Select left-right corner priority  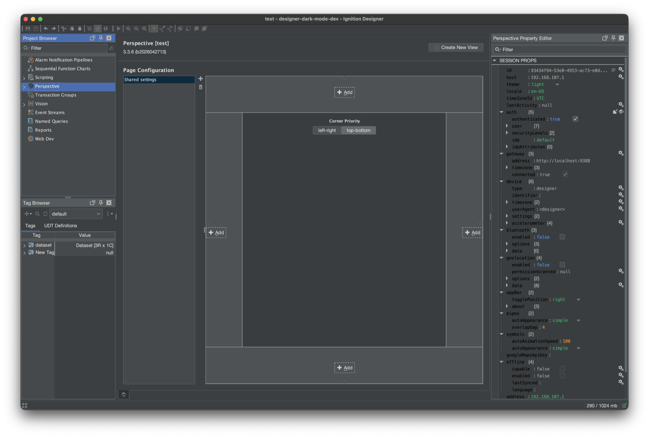click(x=327, y=130)
